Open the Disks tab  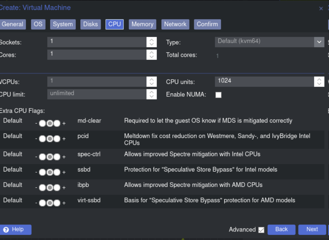coord(90,24)
